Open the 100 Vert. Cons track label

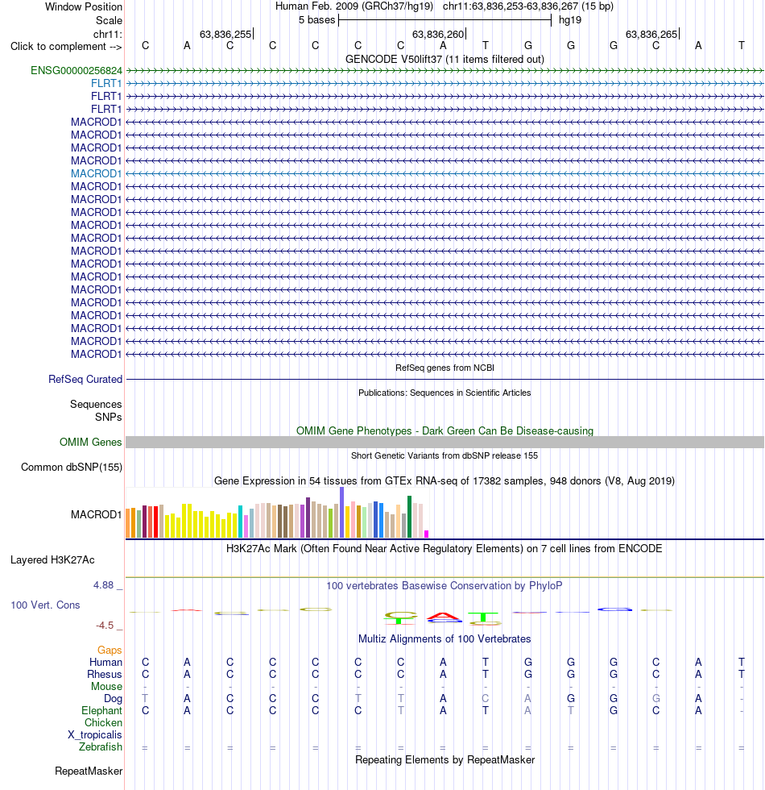(x=45, y=605)
